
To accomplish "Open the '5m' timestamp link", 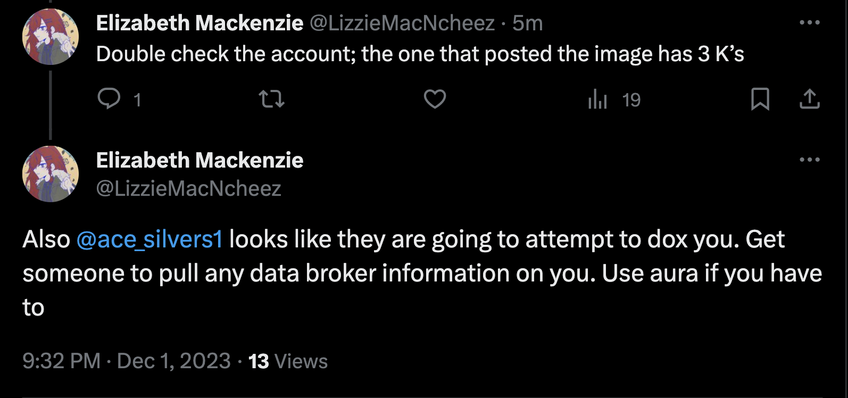I will coord(527,23).
